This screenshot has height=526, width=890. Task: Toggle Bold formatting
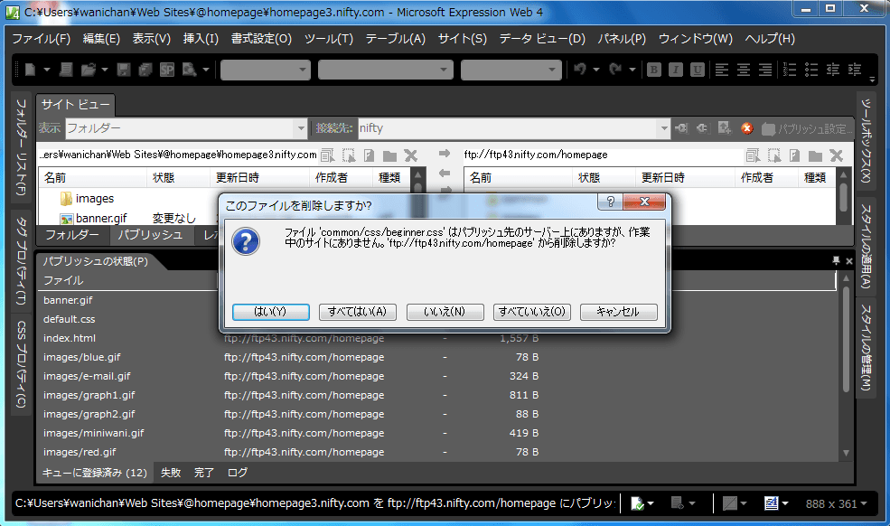coord(654,70)
